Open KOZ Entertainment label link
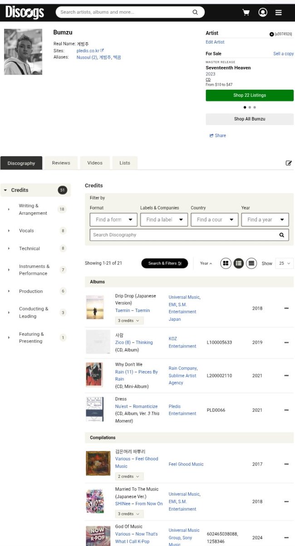The image size is (295, 546). (182, 343)
